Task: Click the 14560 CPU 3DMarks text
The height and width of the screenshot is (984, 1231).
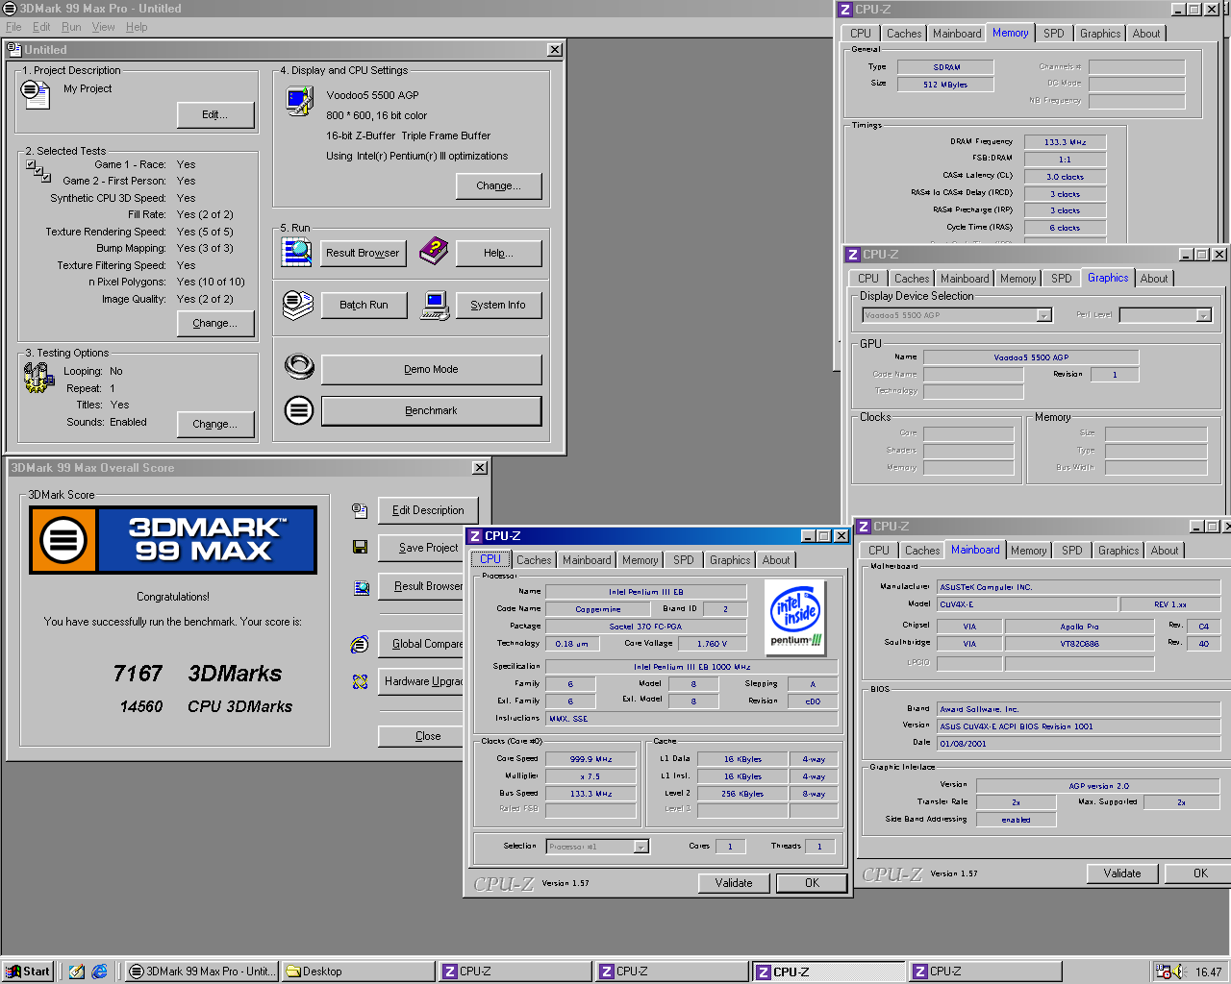Action: click(x=206, y=706)
